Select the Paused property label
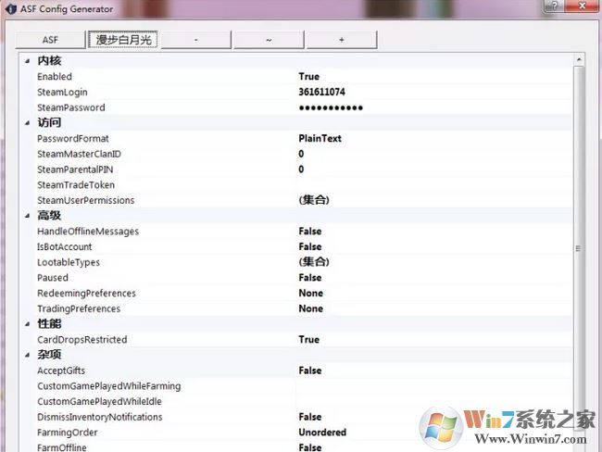602x452 pixels. coord(53,278)
